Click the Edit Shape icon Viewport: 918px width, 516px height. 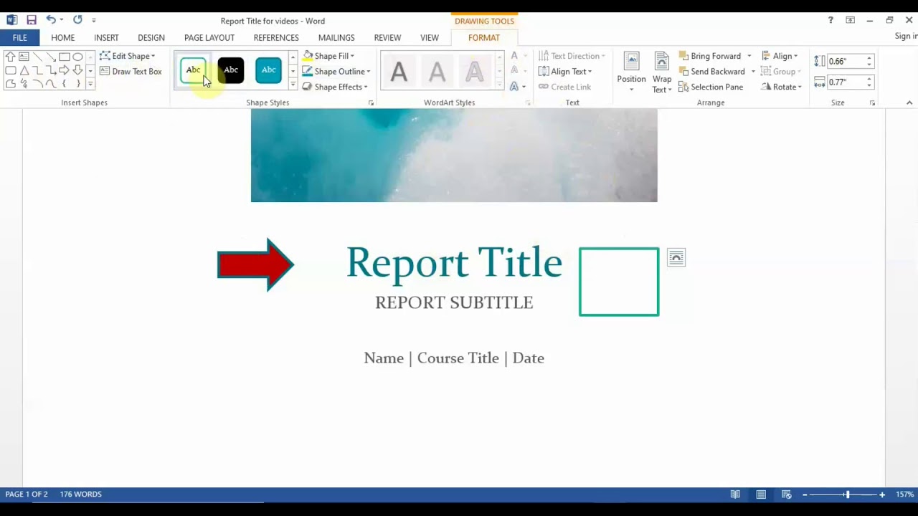(x=105, y=56)
